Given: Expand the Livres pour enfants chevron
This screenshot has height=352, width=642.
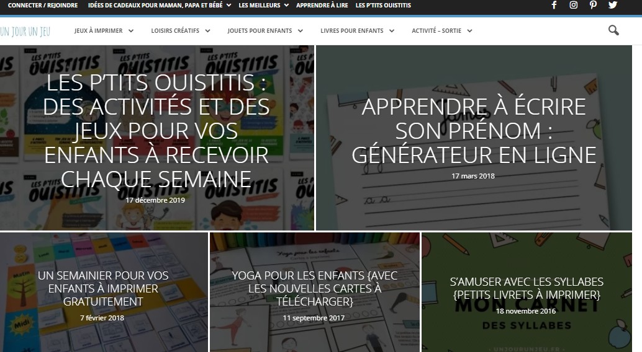Looking at the screenshot, I should 391,30.
